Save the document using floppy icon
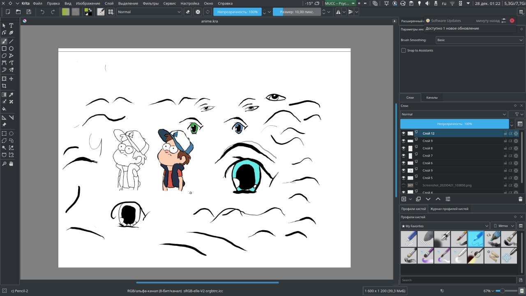Screen dimensions: 526x296 coord(29,12)
